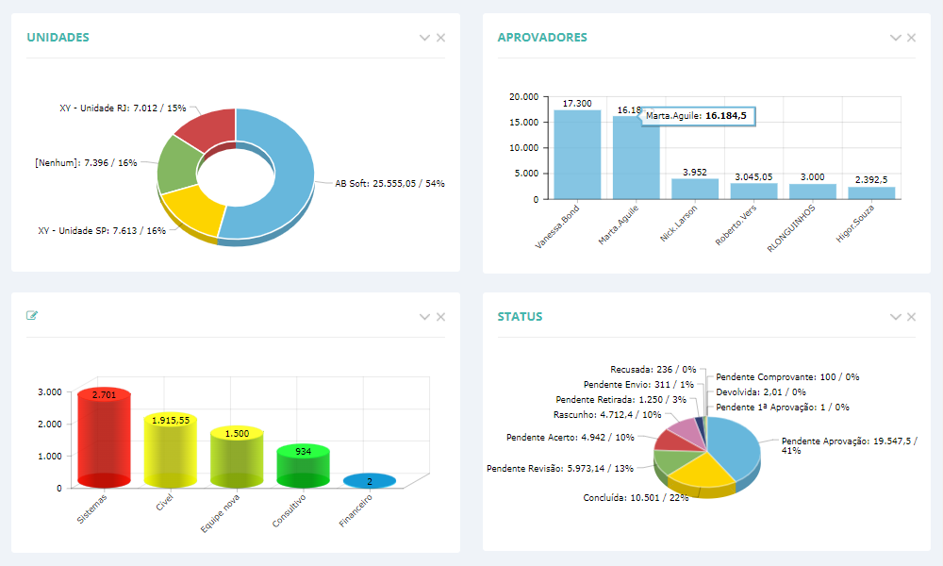Image resolution: width=943 pixels, height=566 pixels.
Task: Click the red Sistemas cylinder bar
Action: click(104, 439)
